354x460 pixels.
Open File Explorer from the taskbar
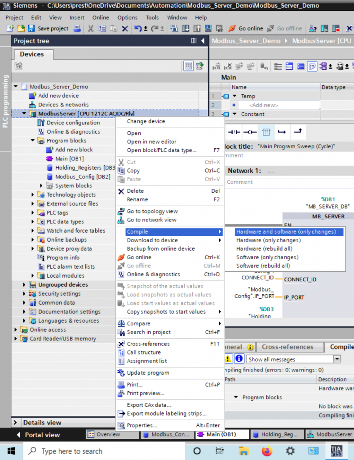pos(243,451)
